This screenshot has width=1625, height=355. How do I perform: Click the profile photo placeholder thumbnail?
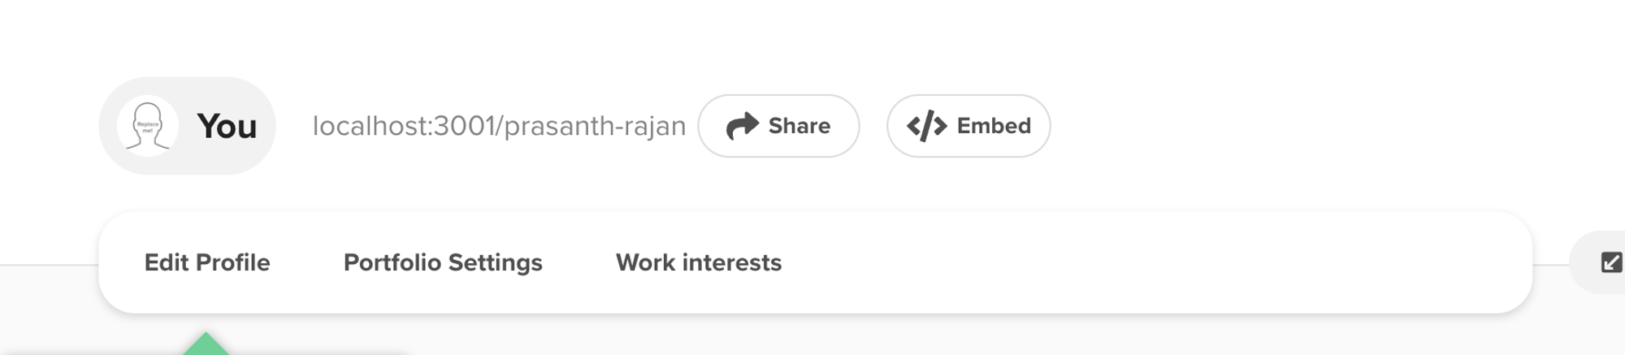148,126
